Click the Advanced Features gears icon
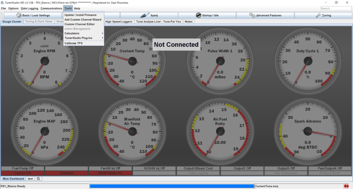Image resolution: width=353 pixels, height=189 pixels. pyautogui.click(x=252, y=15)
